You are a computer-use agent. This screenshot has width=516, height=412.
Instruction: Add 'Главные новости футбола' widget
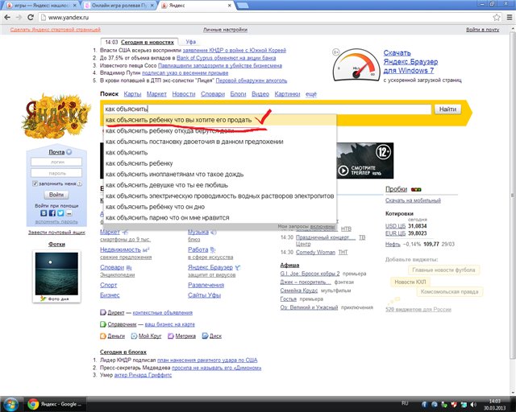443,270
